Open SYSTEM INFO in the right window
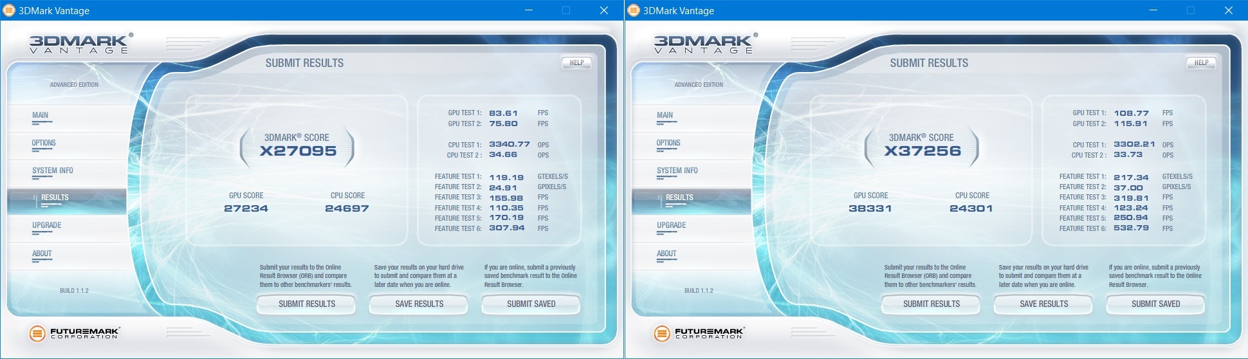Screen dimensions: 1248x359 tap(677, 170)
